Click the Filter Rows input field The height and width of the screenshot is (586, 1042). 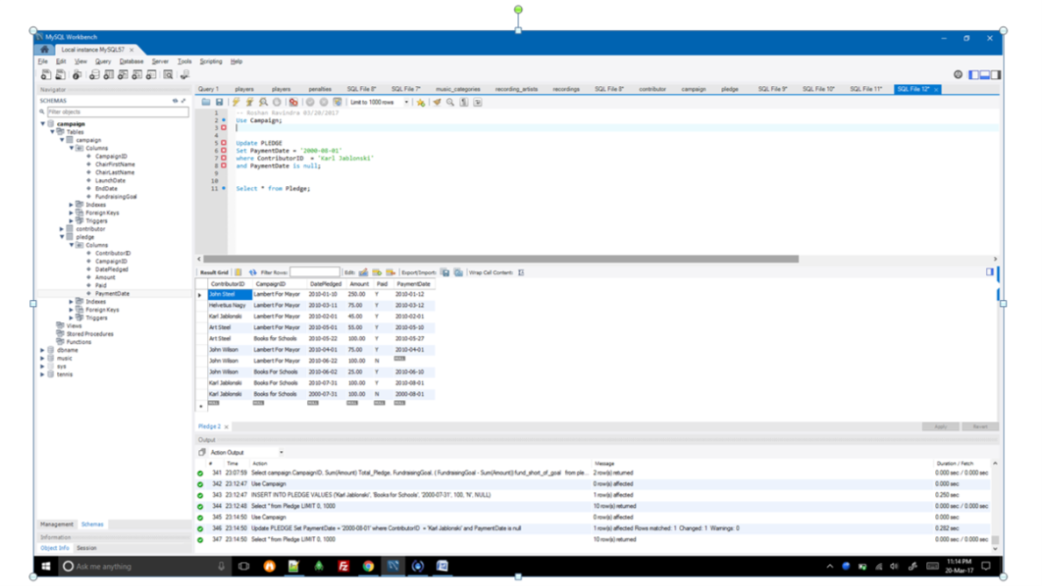tap(314, 273)
